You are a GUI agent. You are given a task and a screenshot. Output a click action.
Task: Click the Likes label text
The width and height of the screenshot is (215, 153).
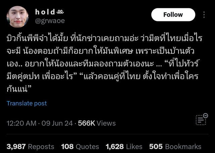[134, 147]
